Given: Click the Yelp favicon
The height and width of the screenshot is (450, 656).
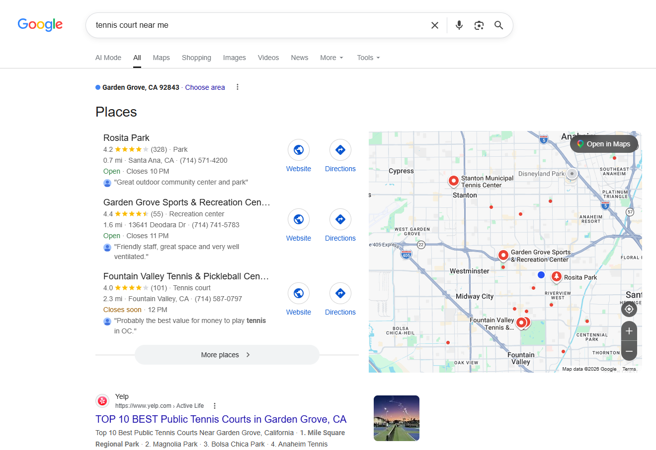Looking at the screenshot, I should (102, 401).
